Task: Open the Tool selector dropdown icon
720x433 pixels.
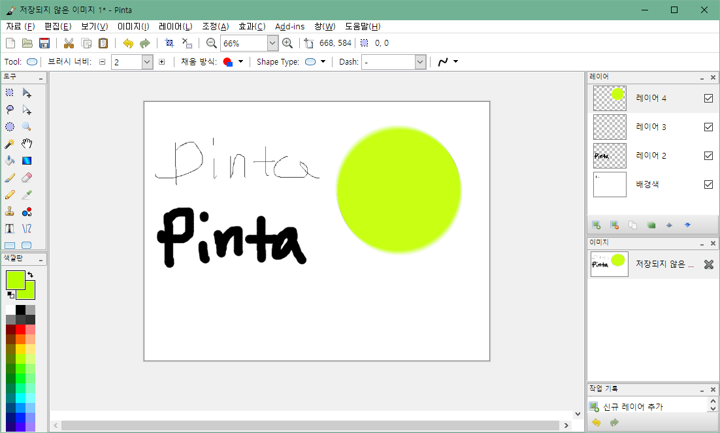Action: point(32,61)
